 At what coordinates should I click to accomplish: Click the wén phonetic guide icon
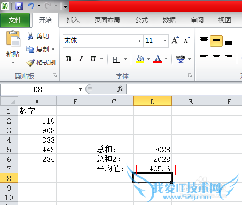[181, 59]
